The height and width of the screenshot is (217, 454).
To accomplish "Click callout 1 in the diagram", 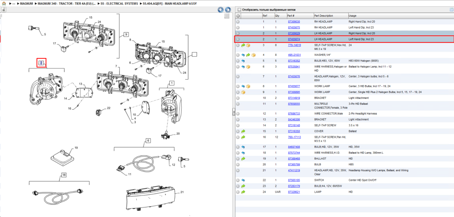I will point(172,83).
